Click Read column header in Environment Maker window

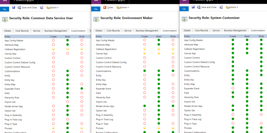pos(159,37)
